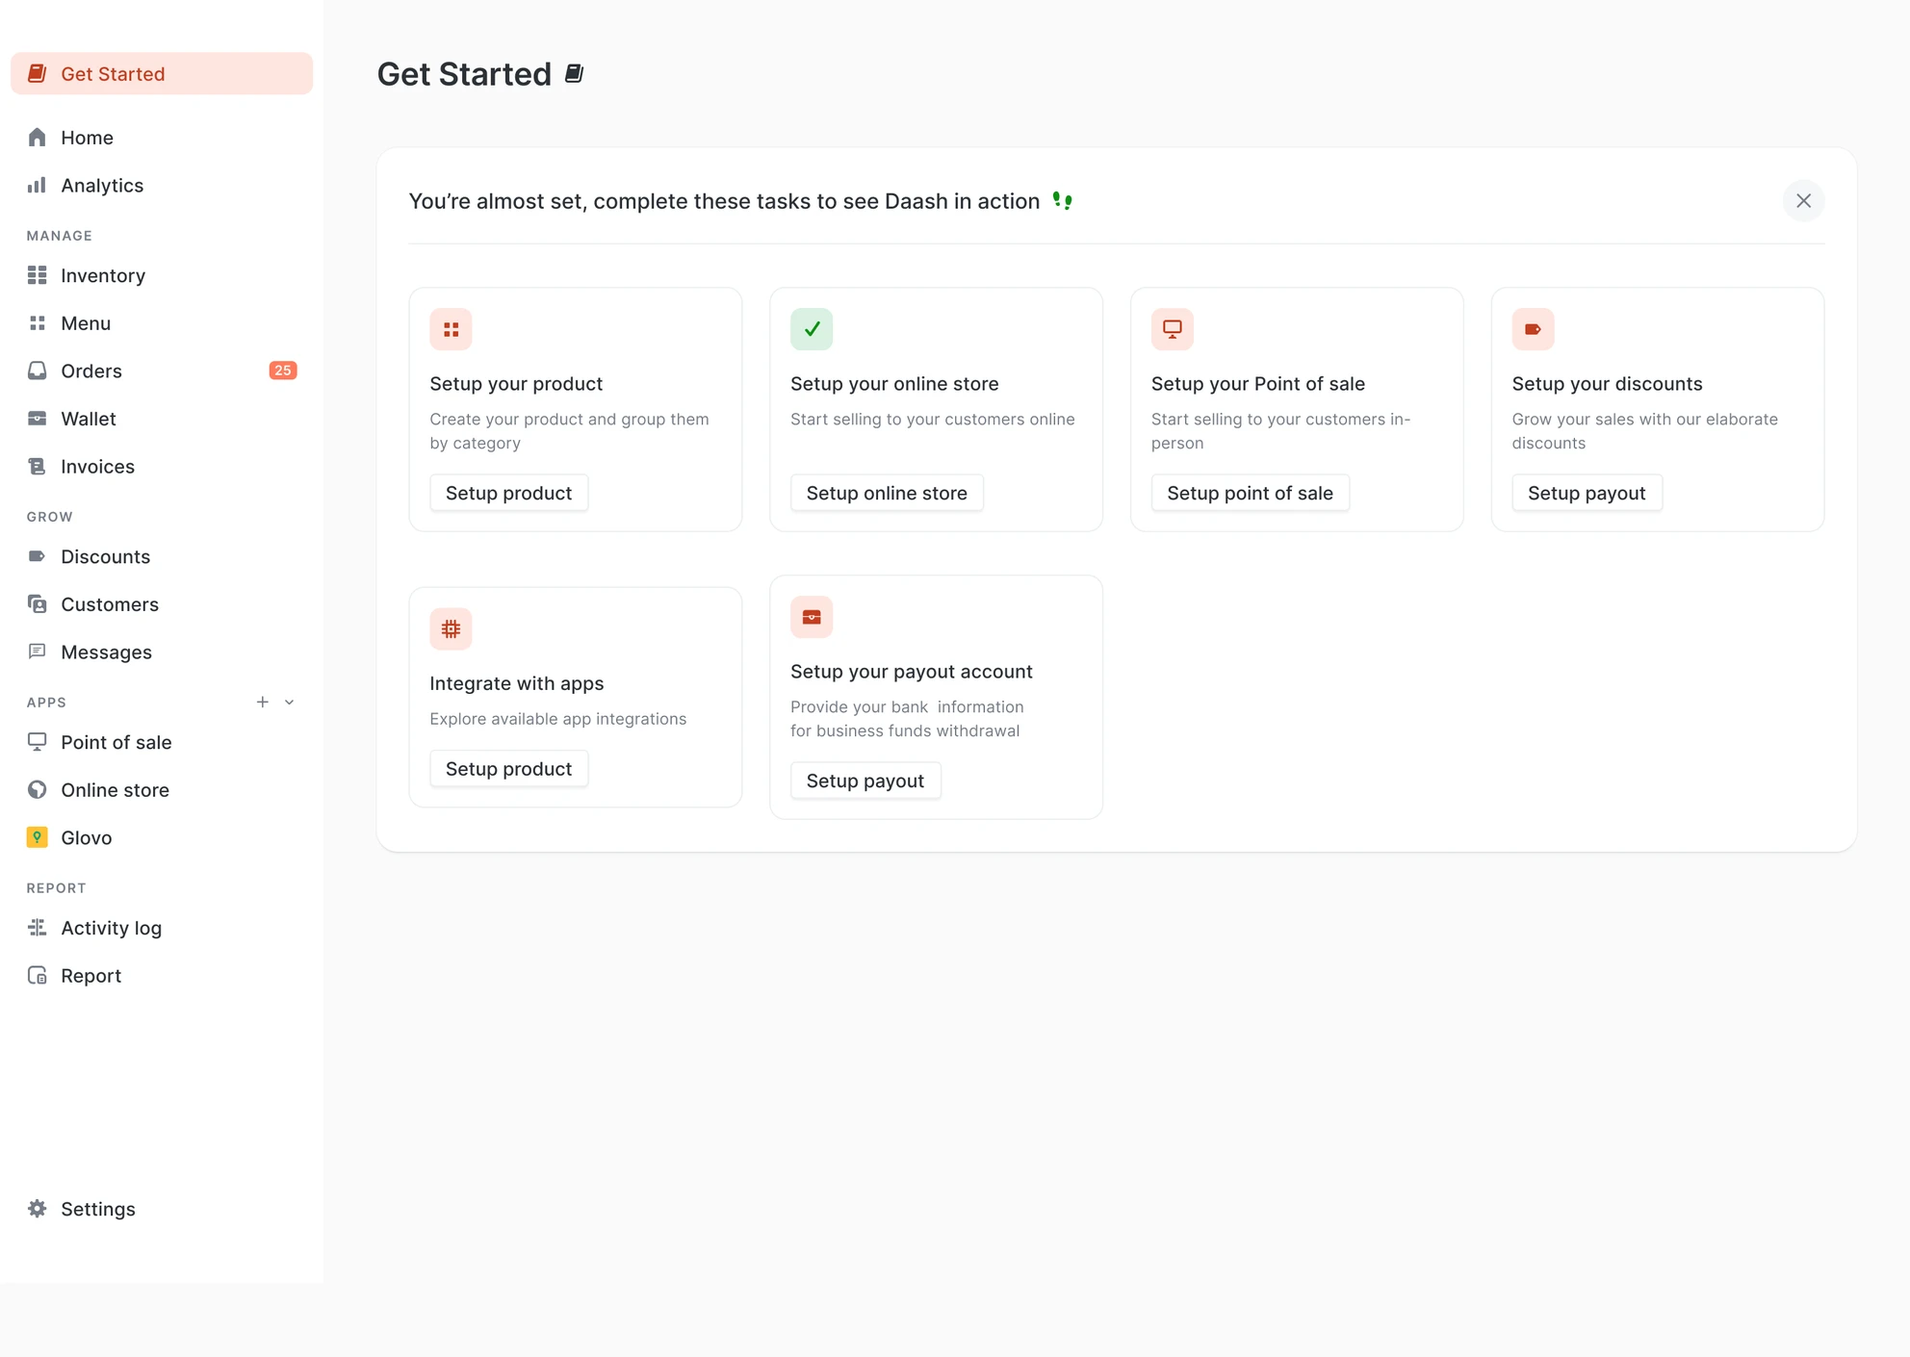This screenshot has width=1910, height=1357.
Task: Click the Invoices sidebar label
Action: [98, 466]
